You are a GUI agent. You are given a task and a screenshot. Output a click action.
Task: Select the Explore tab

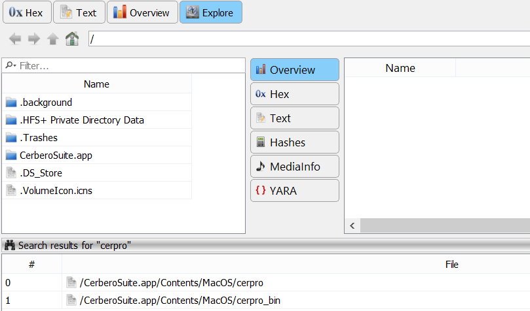click(210, 12)
